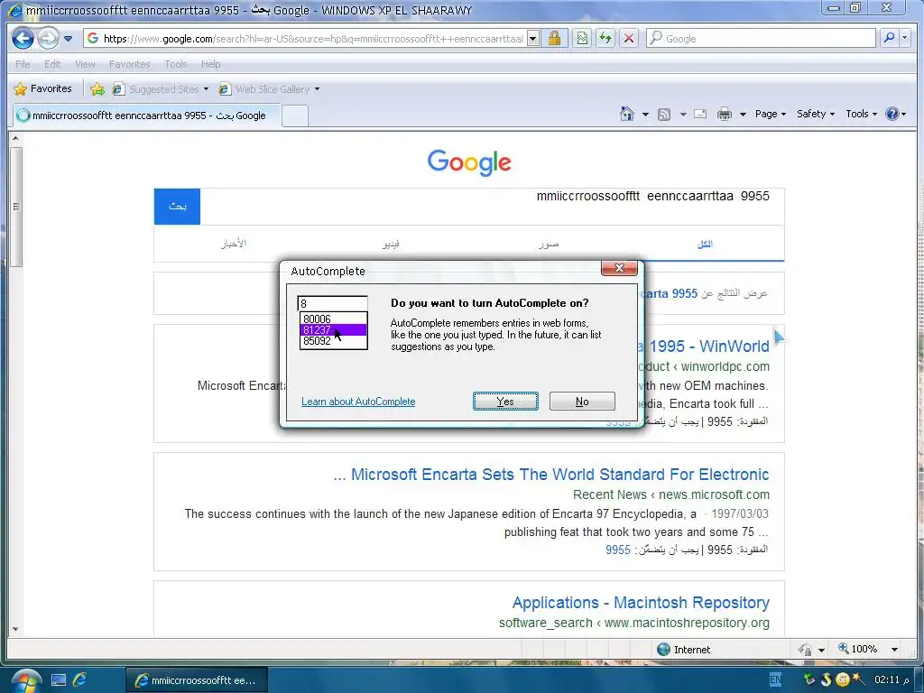The width and height of the screenshot is (924, 693).
Task: Open Applications - Macintosh Repository result
Action: 641,602
